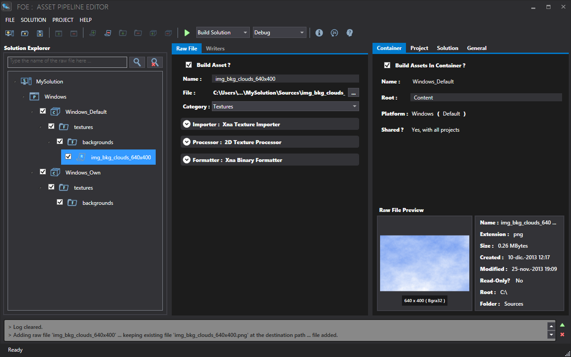Toggle the backgrounds checkbox under Windows_Default
The height and width of the screenshot is (357, 571).
click(x=60, y=141)
